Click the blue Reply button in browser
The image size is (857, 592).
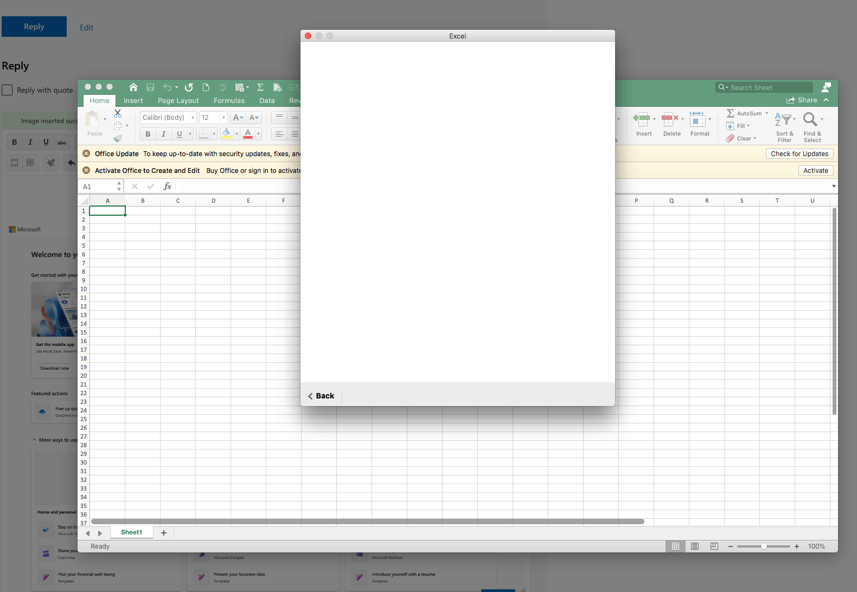tap(34, 27)
